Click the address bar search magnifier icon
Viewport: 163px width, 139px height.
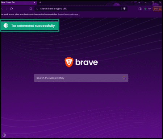click(x=37, y=9)
